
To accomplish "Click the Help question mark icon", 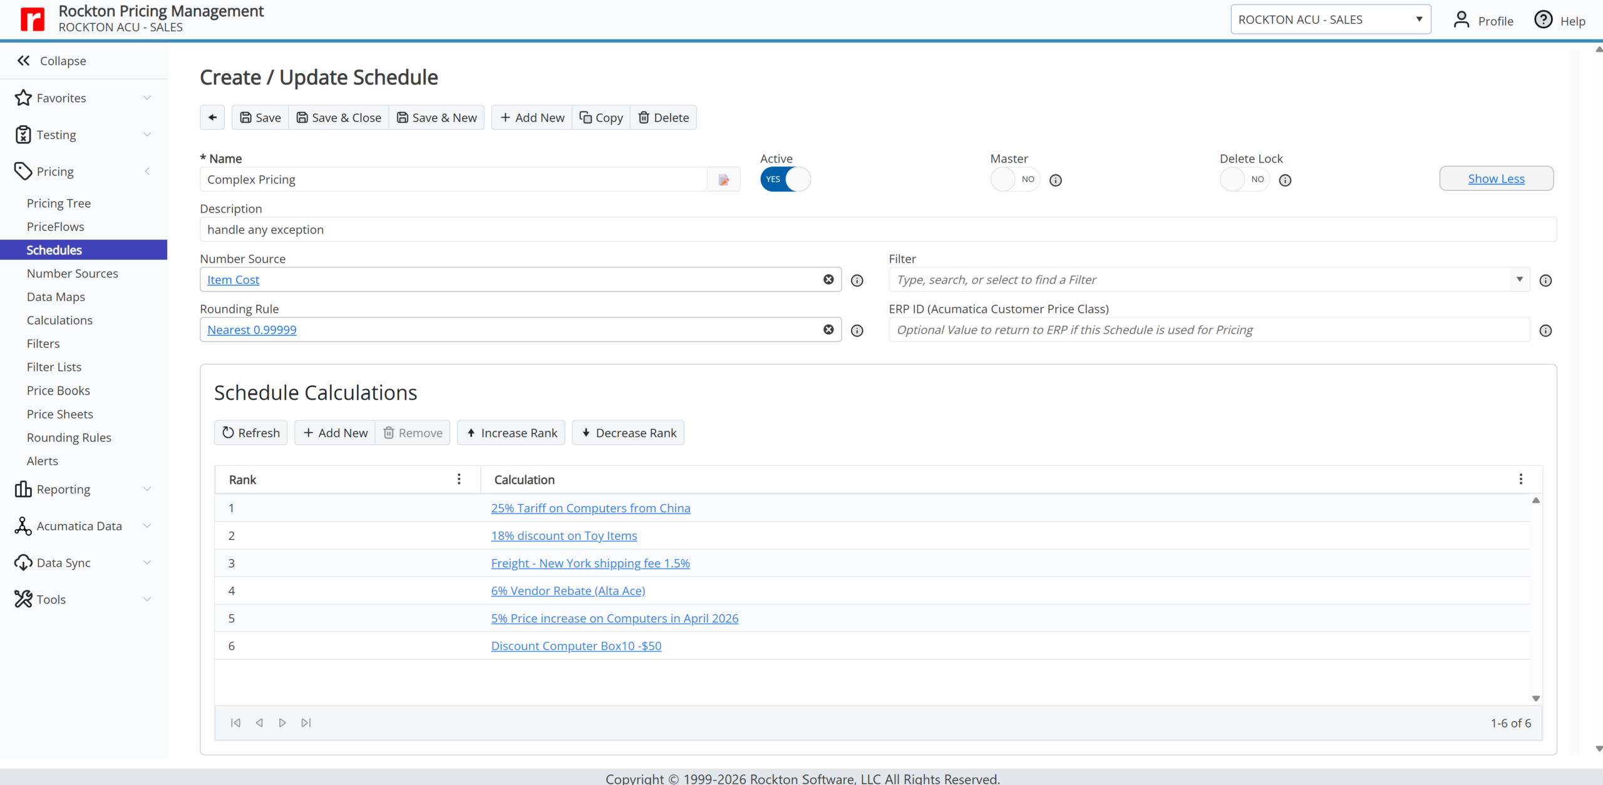I will [x=1544, y=20].
